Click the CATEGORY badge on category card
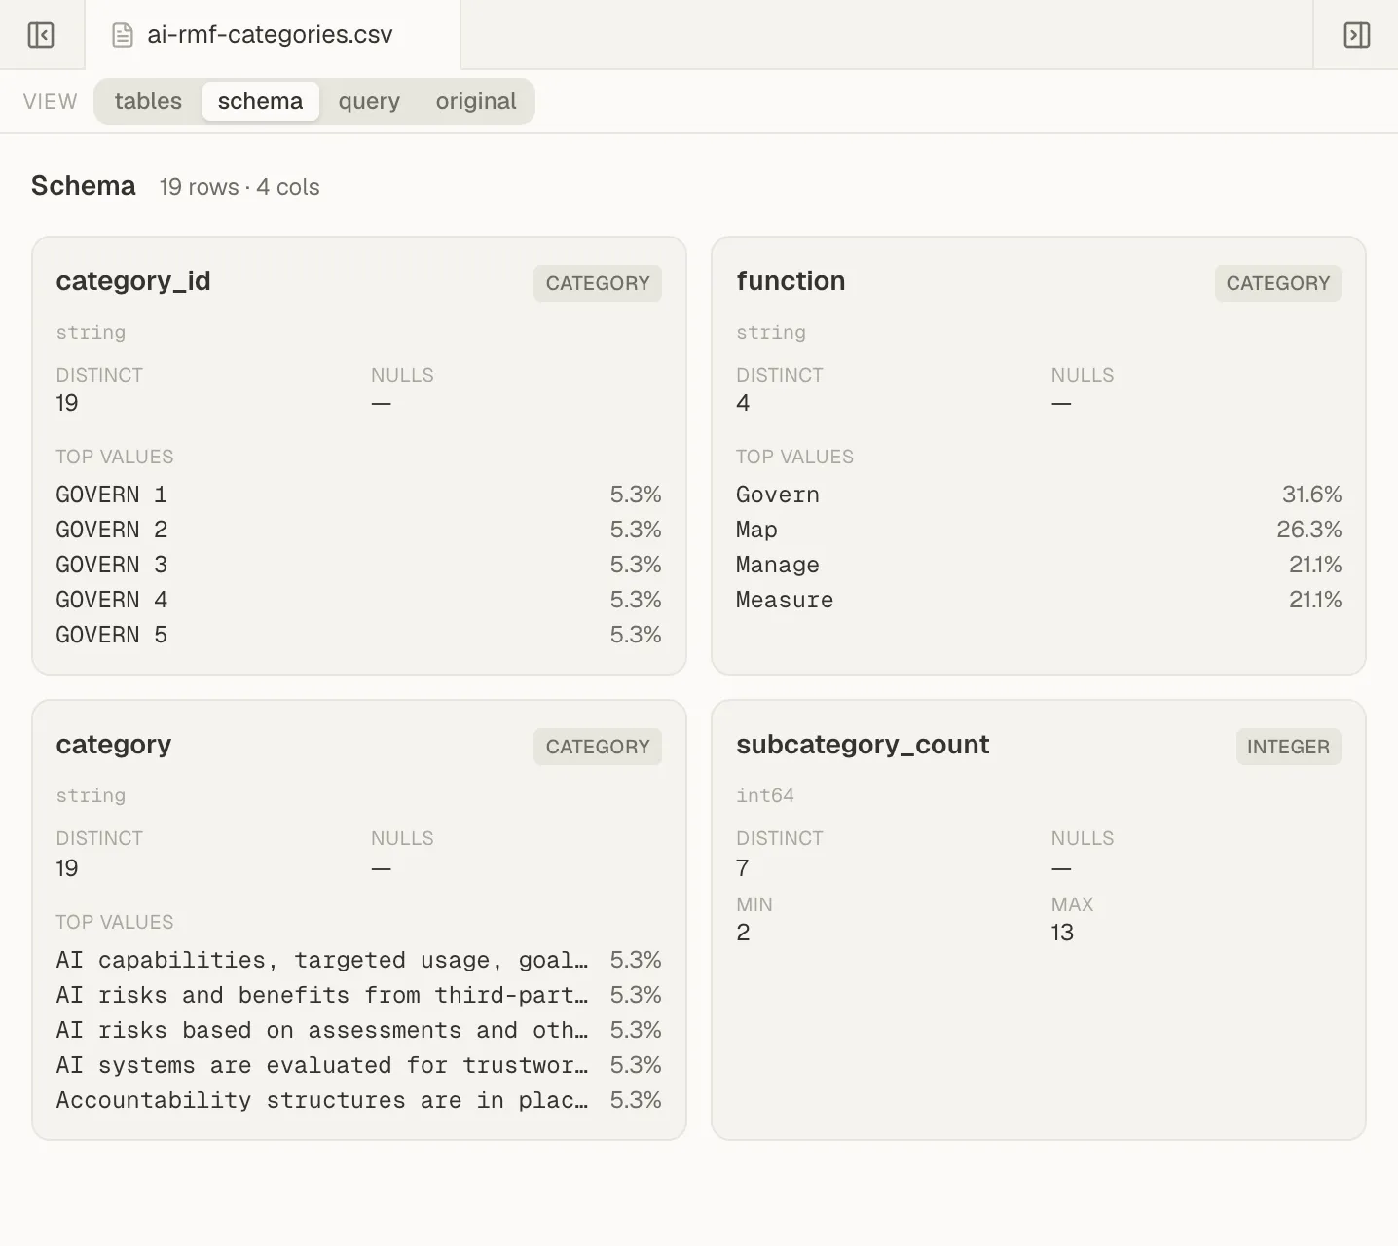 (598, 747)
